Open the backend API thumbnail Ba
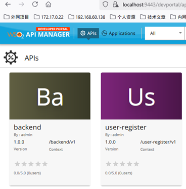The height and width of the screenshot is (189, 186). [x=50, y=96]
